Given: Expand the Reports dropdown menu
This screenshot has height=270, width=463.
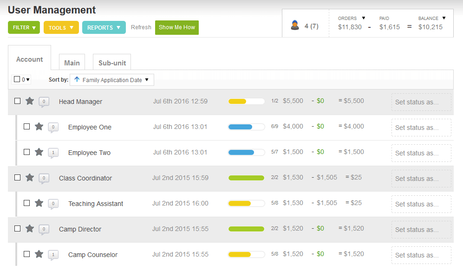Looking at the screenshot, I should point(104,28).
